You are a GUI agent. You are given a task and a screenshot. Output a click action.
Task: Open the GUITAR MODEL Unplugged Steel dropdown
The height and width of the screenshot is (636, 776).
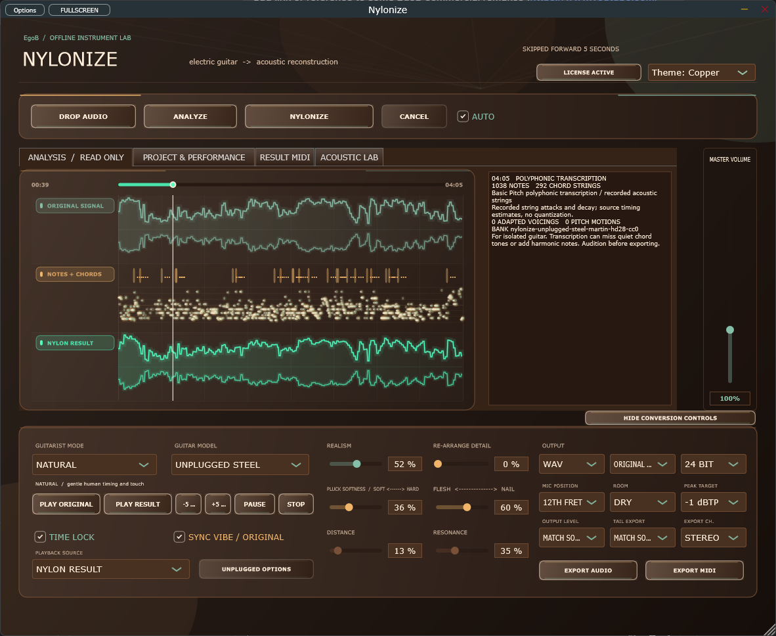[x=240, y=465]
